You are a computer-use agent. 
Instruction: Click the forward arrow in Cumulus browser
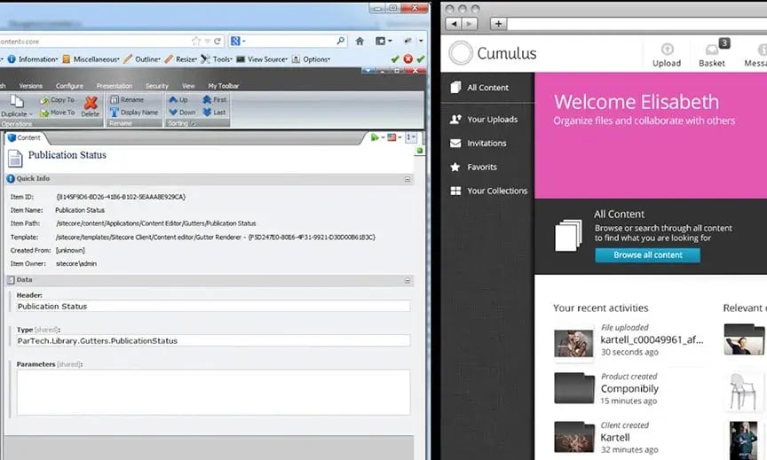(469, 23)
